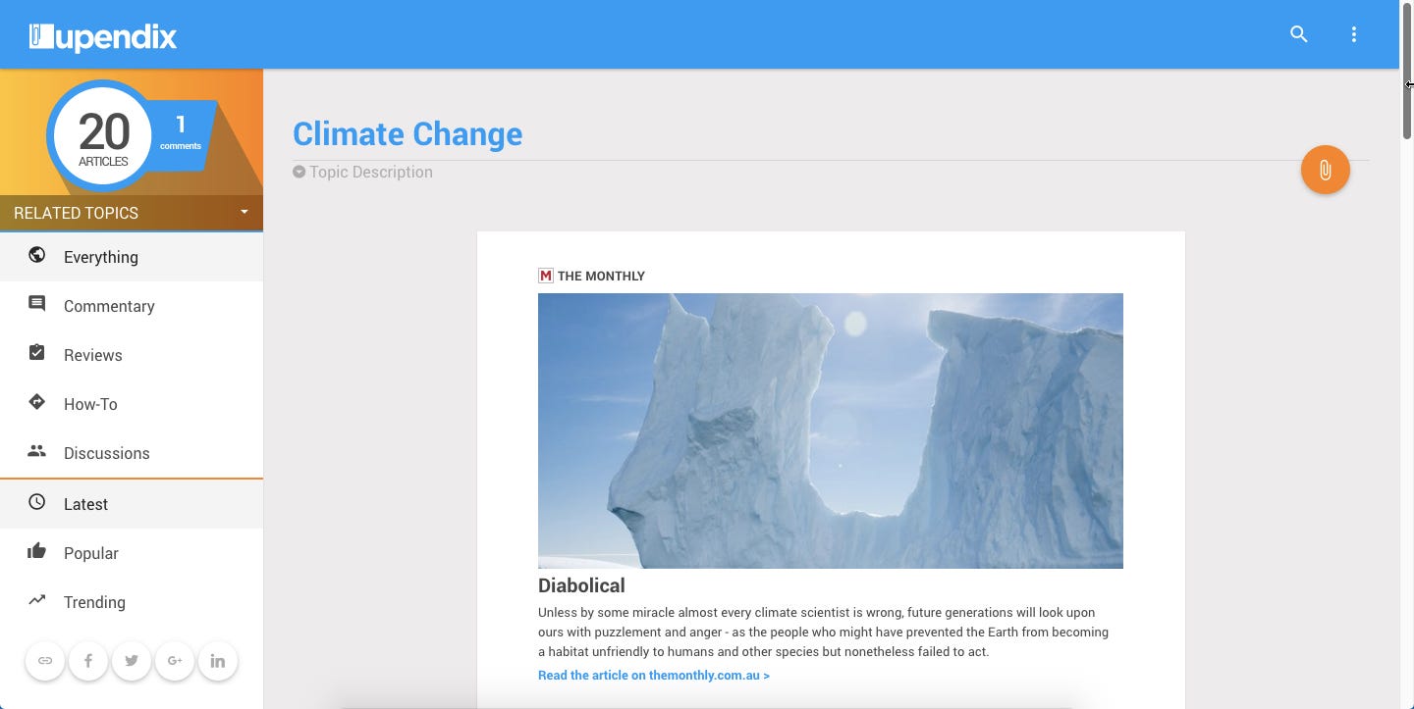Click the page vertical scrollbar thumb
The width and height of the screenshot is (1414, 709).
click(x=1407, y=71)
